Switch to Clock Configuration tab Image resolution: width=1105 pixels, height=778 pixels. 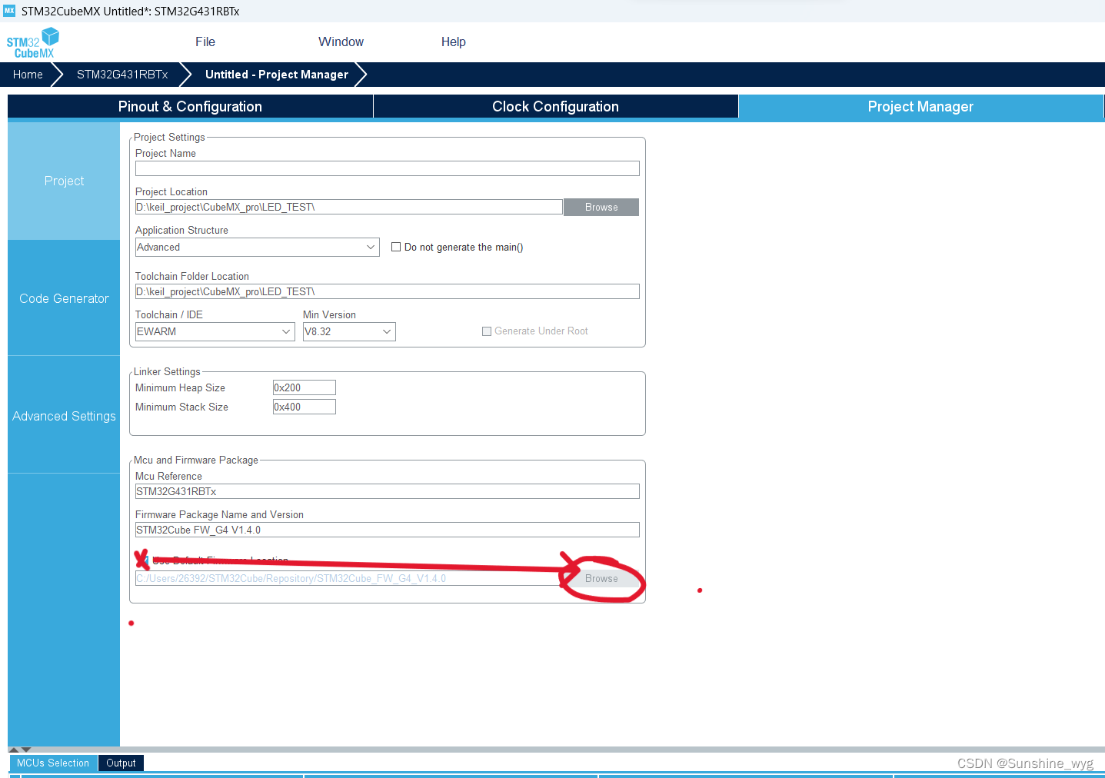(x=555, y=107)
